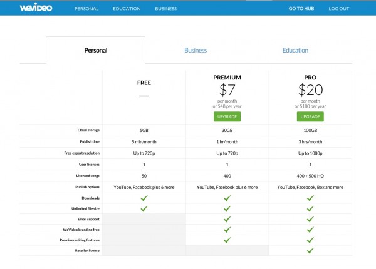The width and height of the screenshot is (376, 269).
Task: Click Unlimited file size checkmark, Free column
Action: (144, 209)
